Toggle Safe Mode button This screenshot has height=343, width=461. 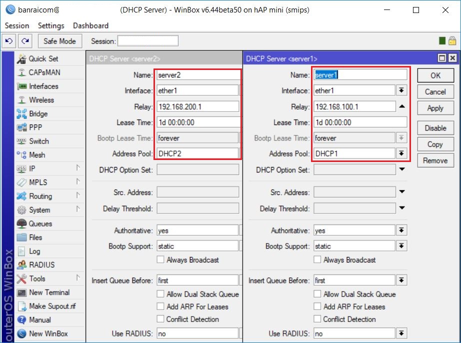(59, 41)
